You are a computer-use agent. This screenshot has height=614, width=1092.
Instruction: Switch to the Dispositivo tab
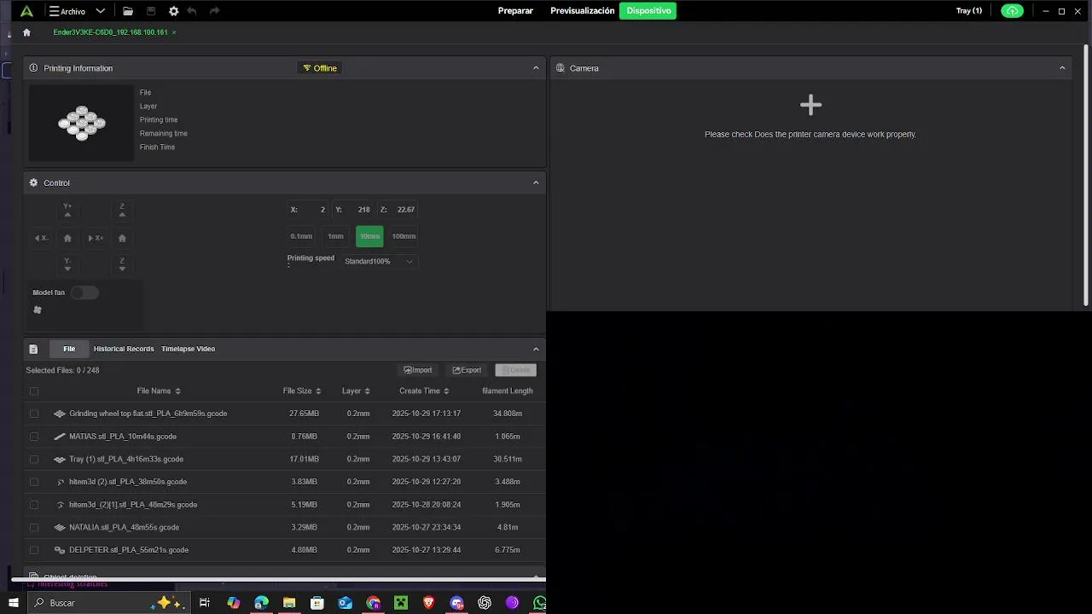[648, 11]
